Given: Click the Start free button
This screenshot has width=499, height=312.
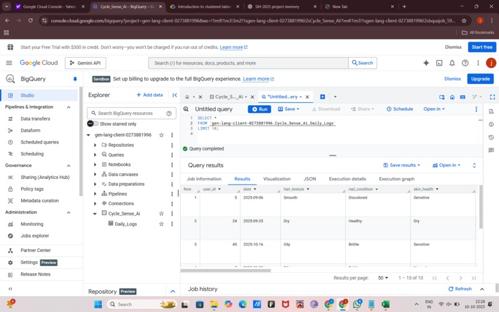Looking at the screenshot, I should (x=482, y=47).
